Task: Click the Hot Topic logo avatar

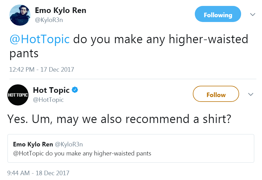Action: (18, 95)
